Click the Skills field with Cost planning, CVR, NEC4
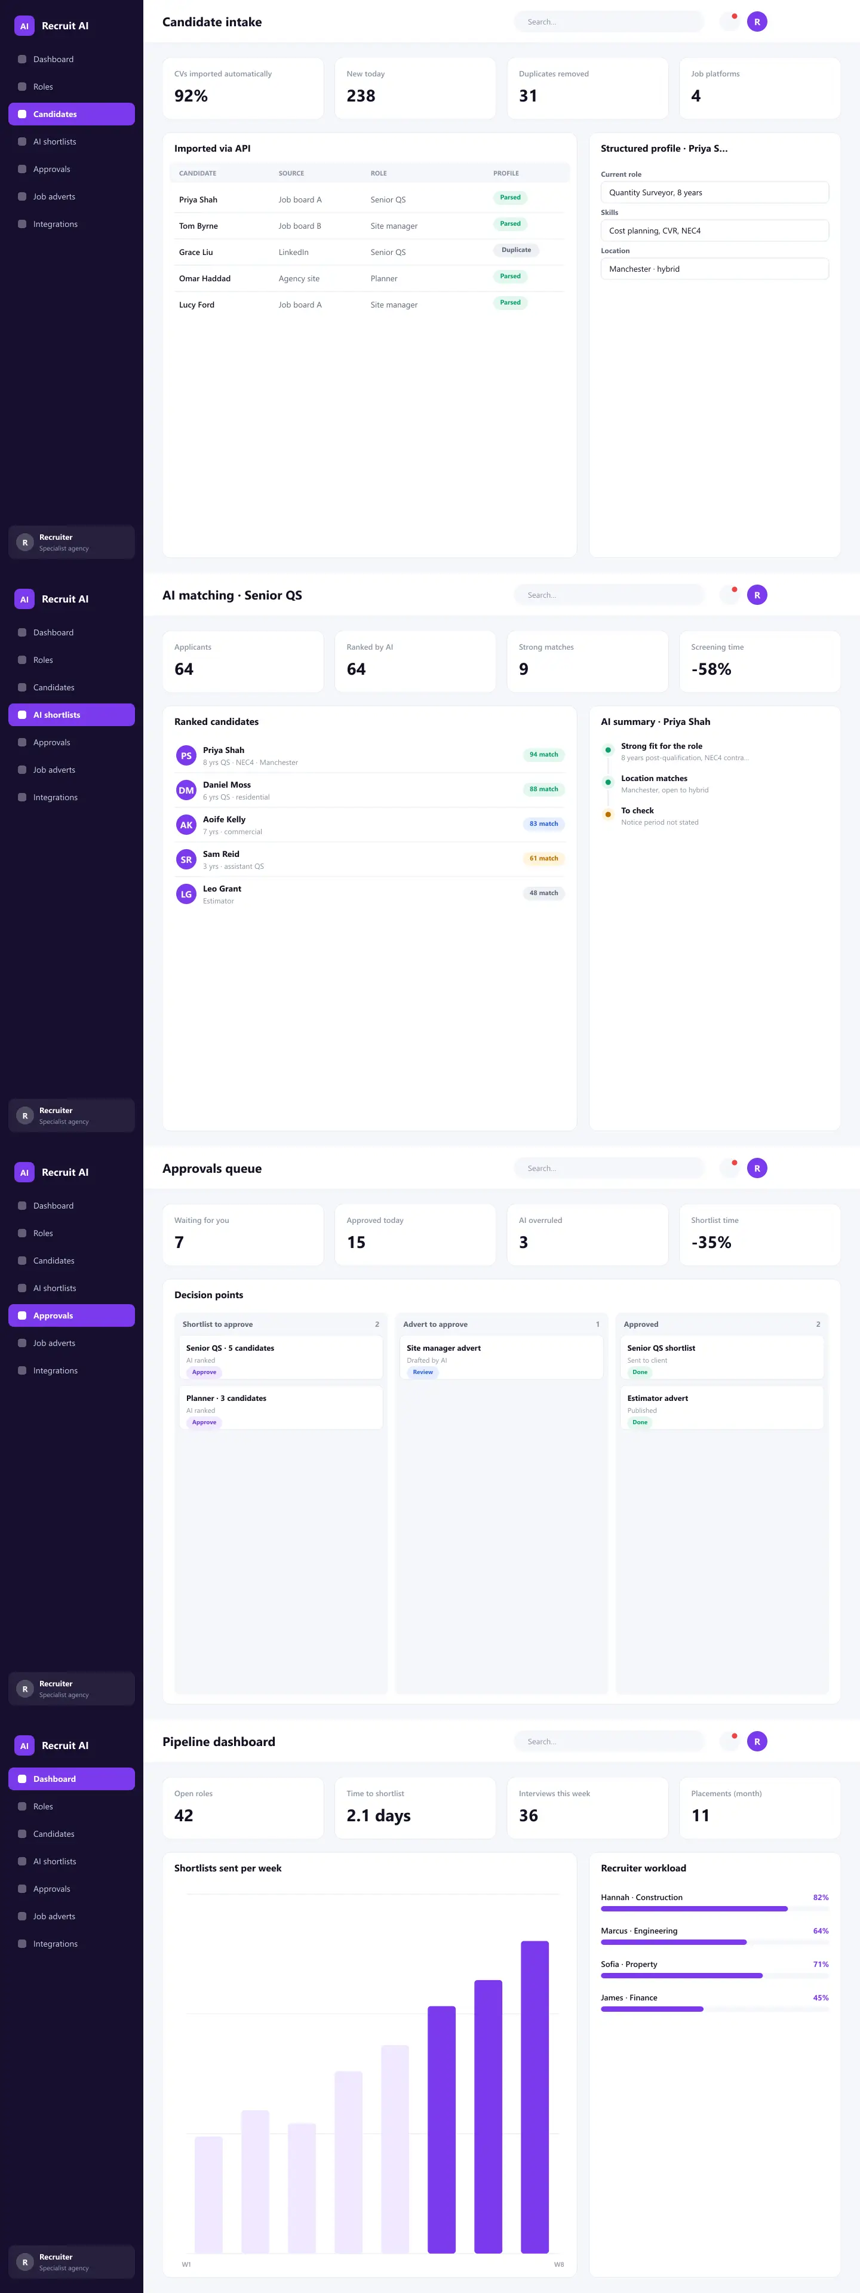The height and width of the screenshot is (2293, 860). (x=715, y=230)
